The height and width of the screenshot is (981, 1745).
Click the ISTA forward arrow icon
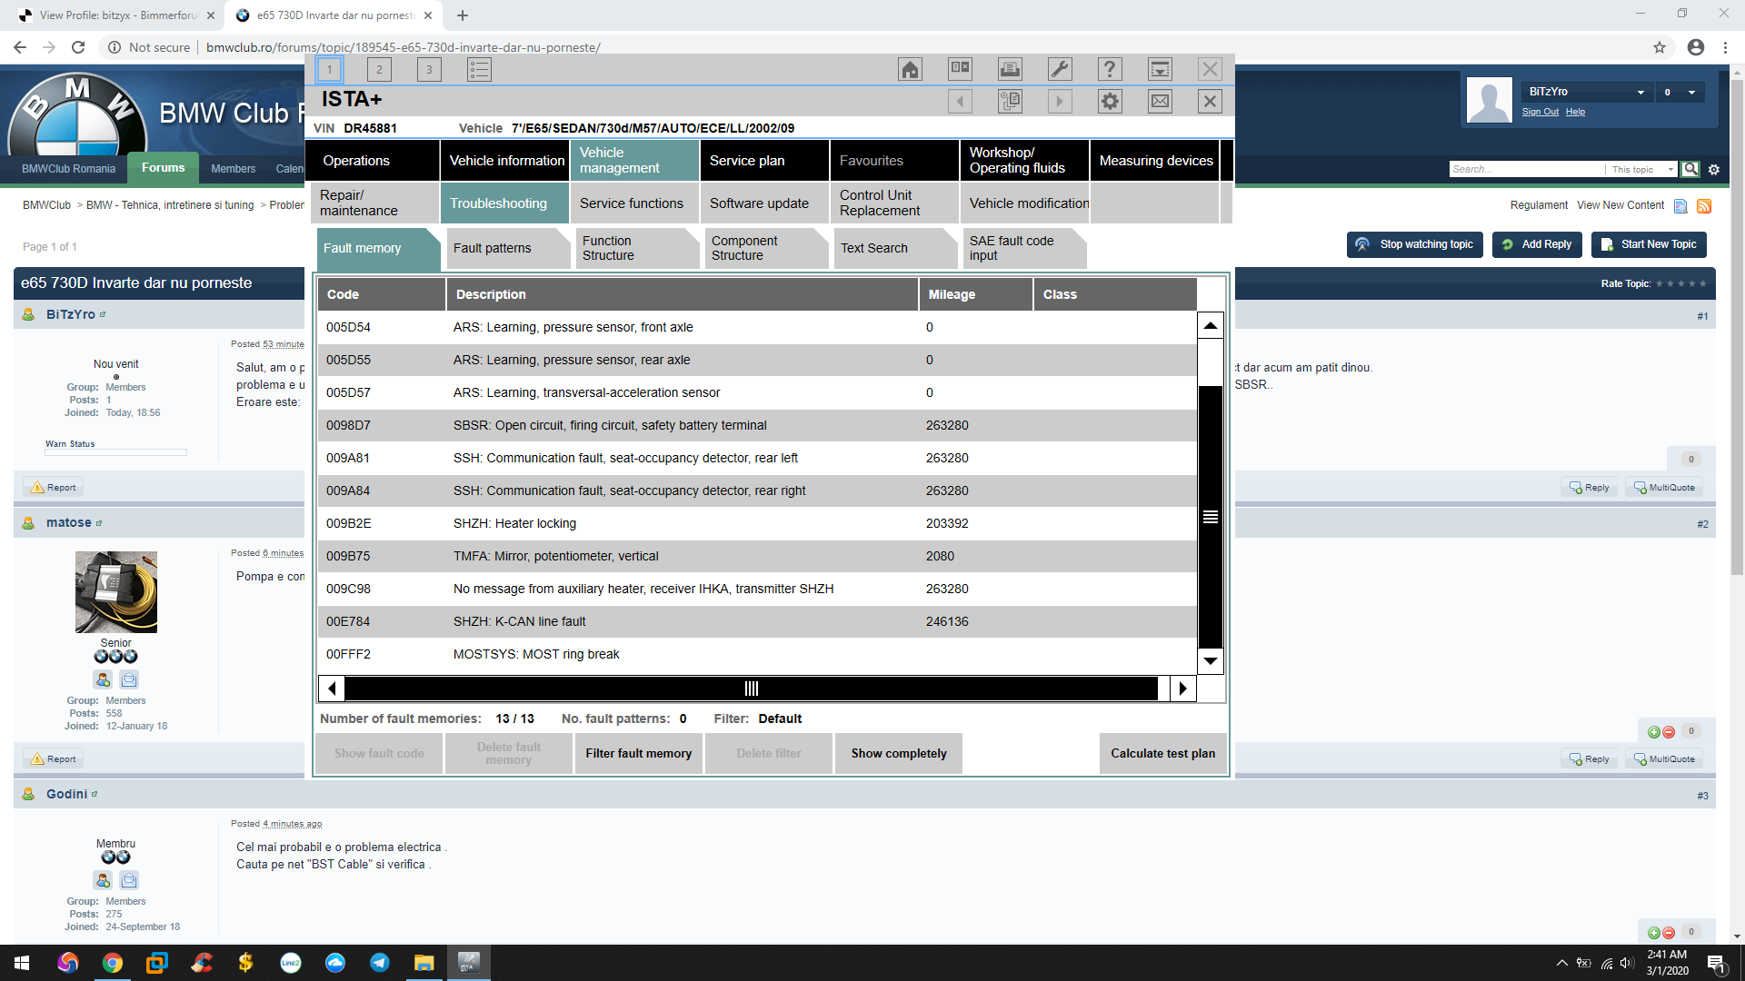click(x=1060, y=101)
